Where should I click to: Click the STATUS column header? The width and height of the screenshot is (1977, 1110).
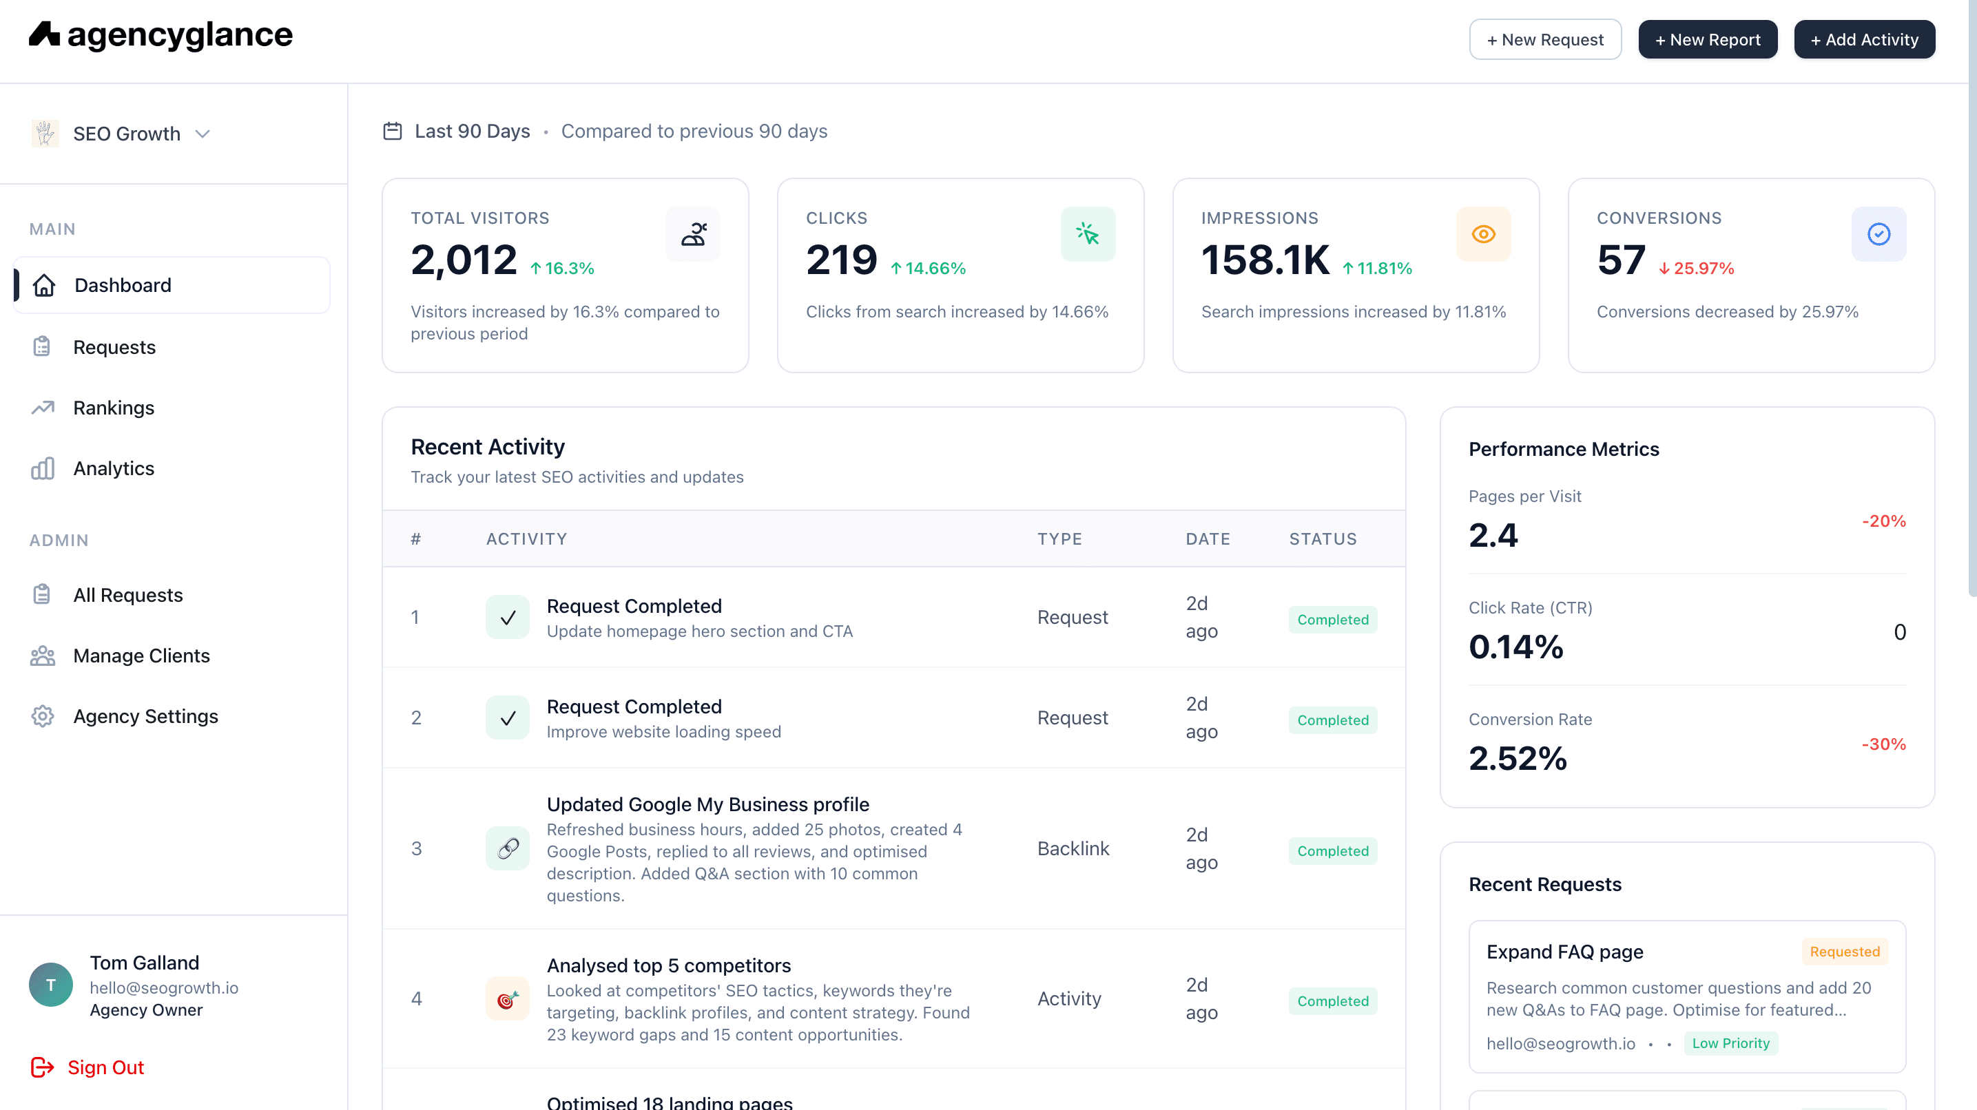(x=1323, y=539)
